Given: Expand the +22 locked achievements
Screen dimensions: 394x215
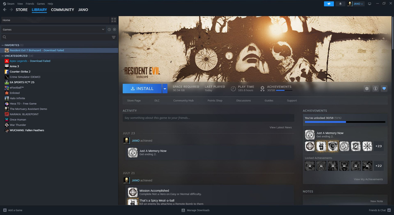Looking at the screenshot, I should coord(379,166).
